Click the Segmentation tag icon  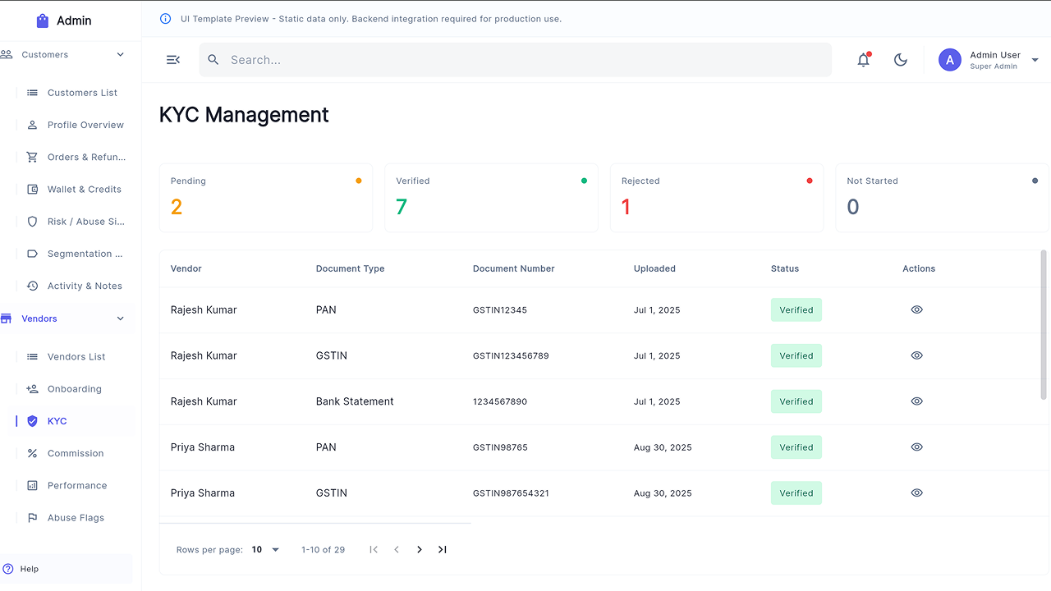33,254
